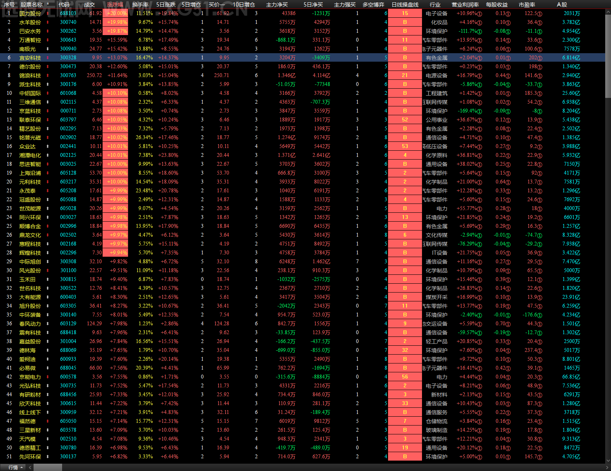
Task: Select the 鼎龙文化 stock name
Action: tap(30, 235)
